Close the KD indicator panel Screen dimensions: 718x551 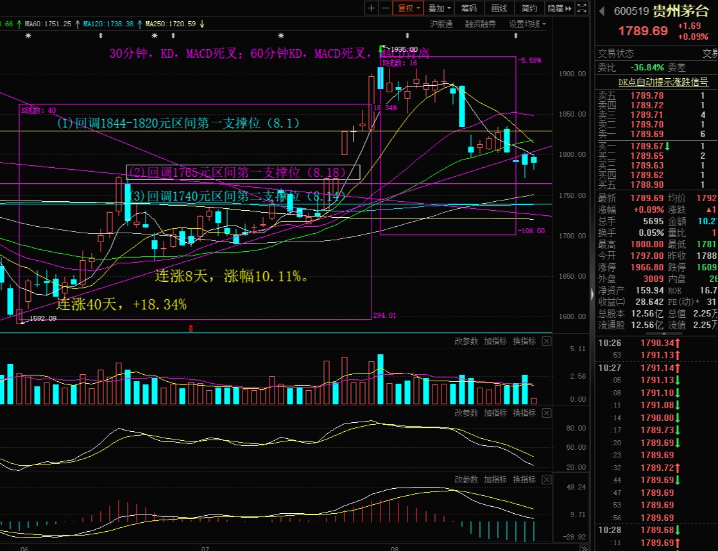point(547,413)
